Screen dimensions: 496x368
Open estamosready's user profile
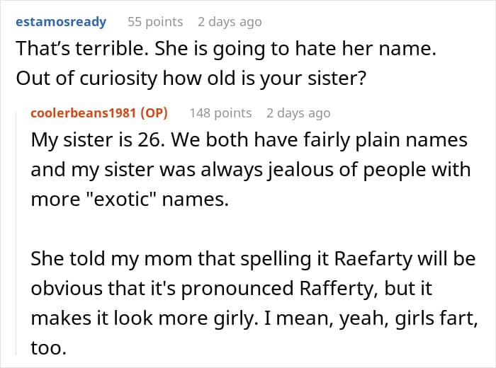pyautogui.click(x=60, y=22)
